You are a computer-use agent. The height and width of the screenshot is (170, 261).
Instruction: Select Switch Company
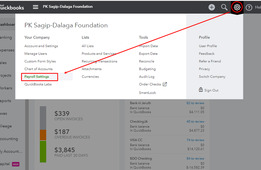click(x=212, y=77)
